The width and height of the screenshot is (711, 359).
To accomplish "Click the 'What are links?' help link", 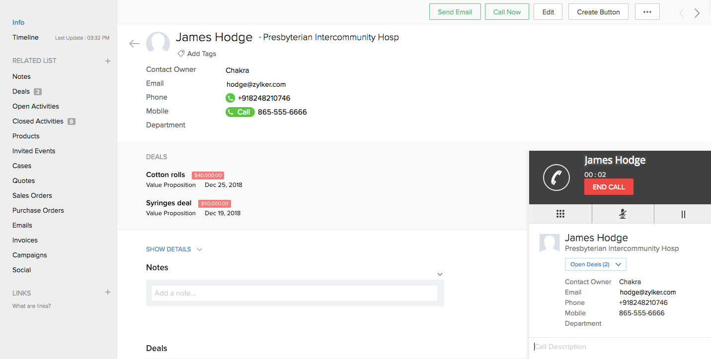I will click(x=31, y=306).
